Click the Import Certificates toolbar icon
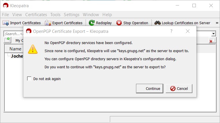 [x=6, y=23]
